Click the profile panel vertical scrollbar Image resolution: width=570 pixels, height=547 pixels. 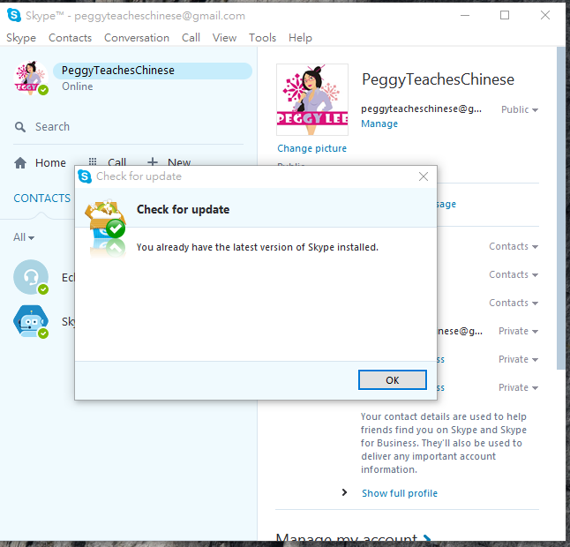coord(561,208)
